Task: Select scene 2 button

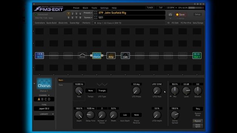Action: 73,14
